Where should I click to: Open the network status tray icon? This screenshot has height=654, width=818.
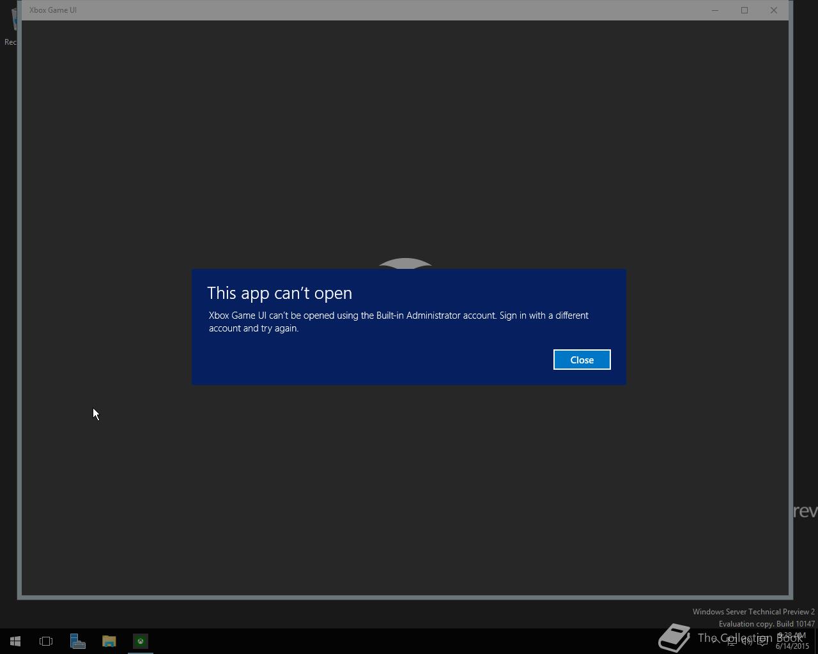(731, 641)
